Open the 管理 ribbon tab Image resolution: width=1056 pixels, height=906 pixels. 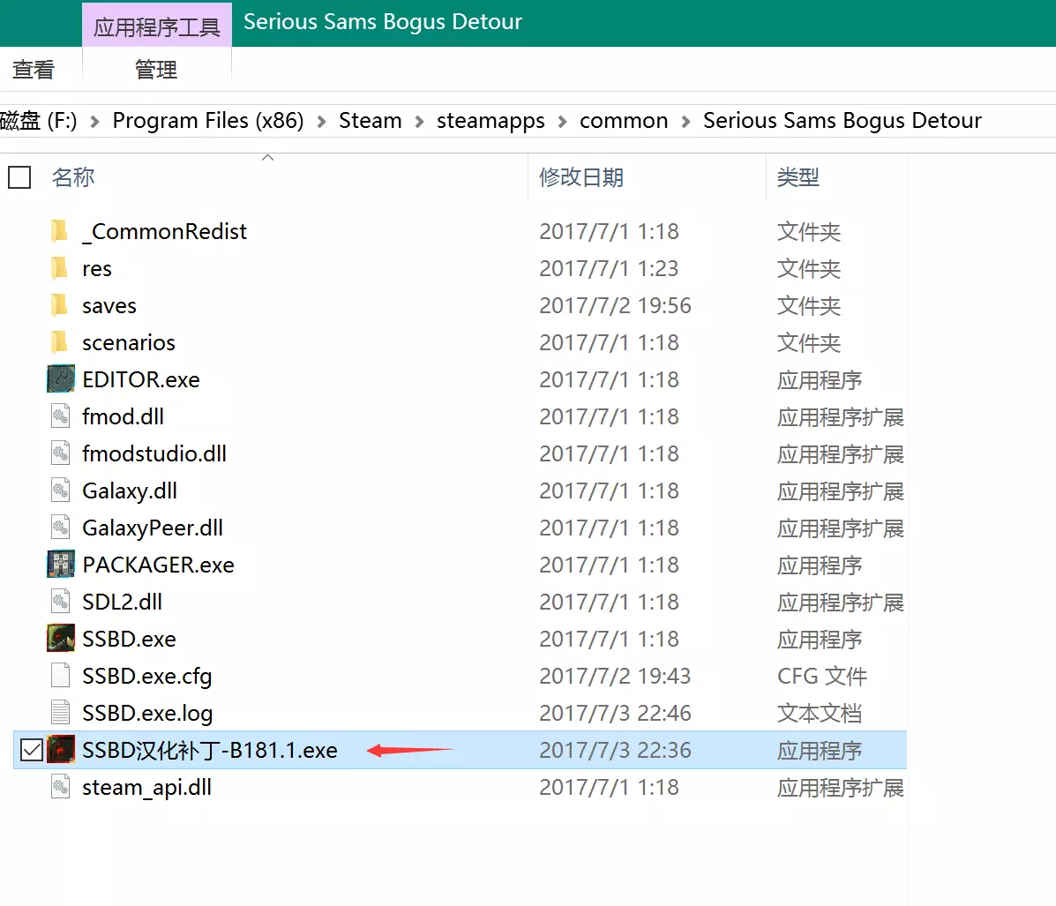point(156,69)
